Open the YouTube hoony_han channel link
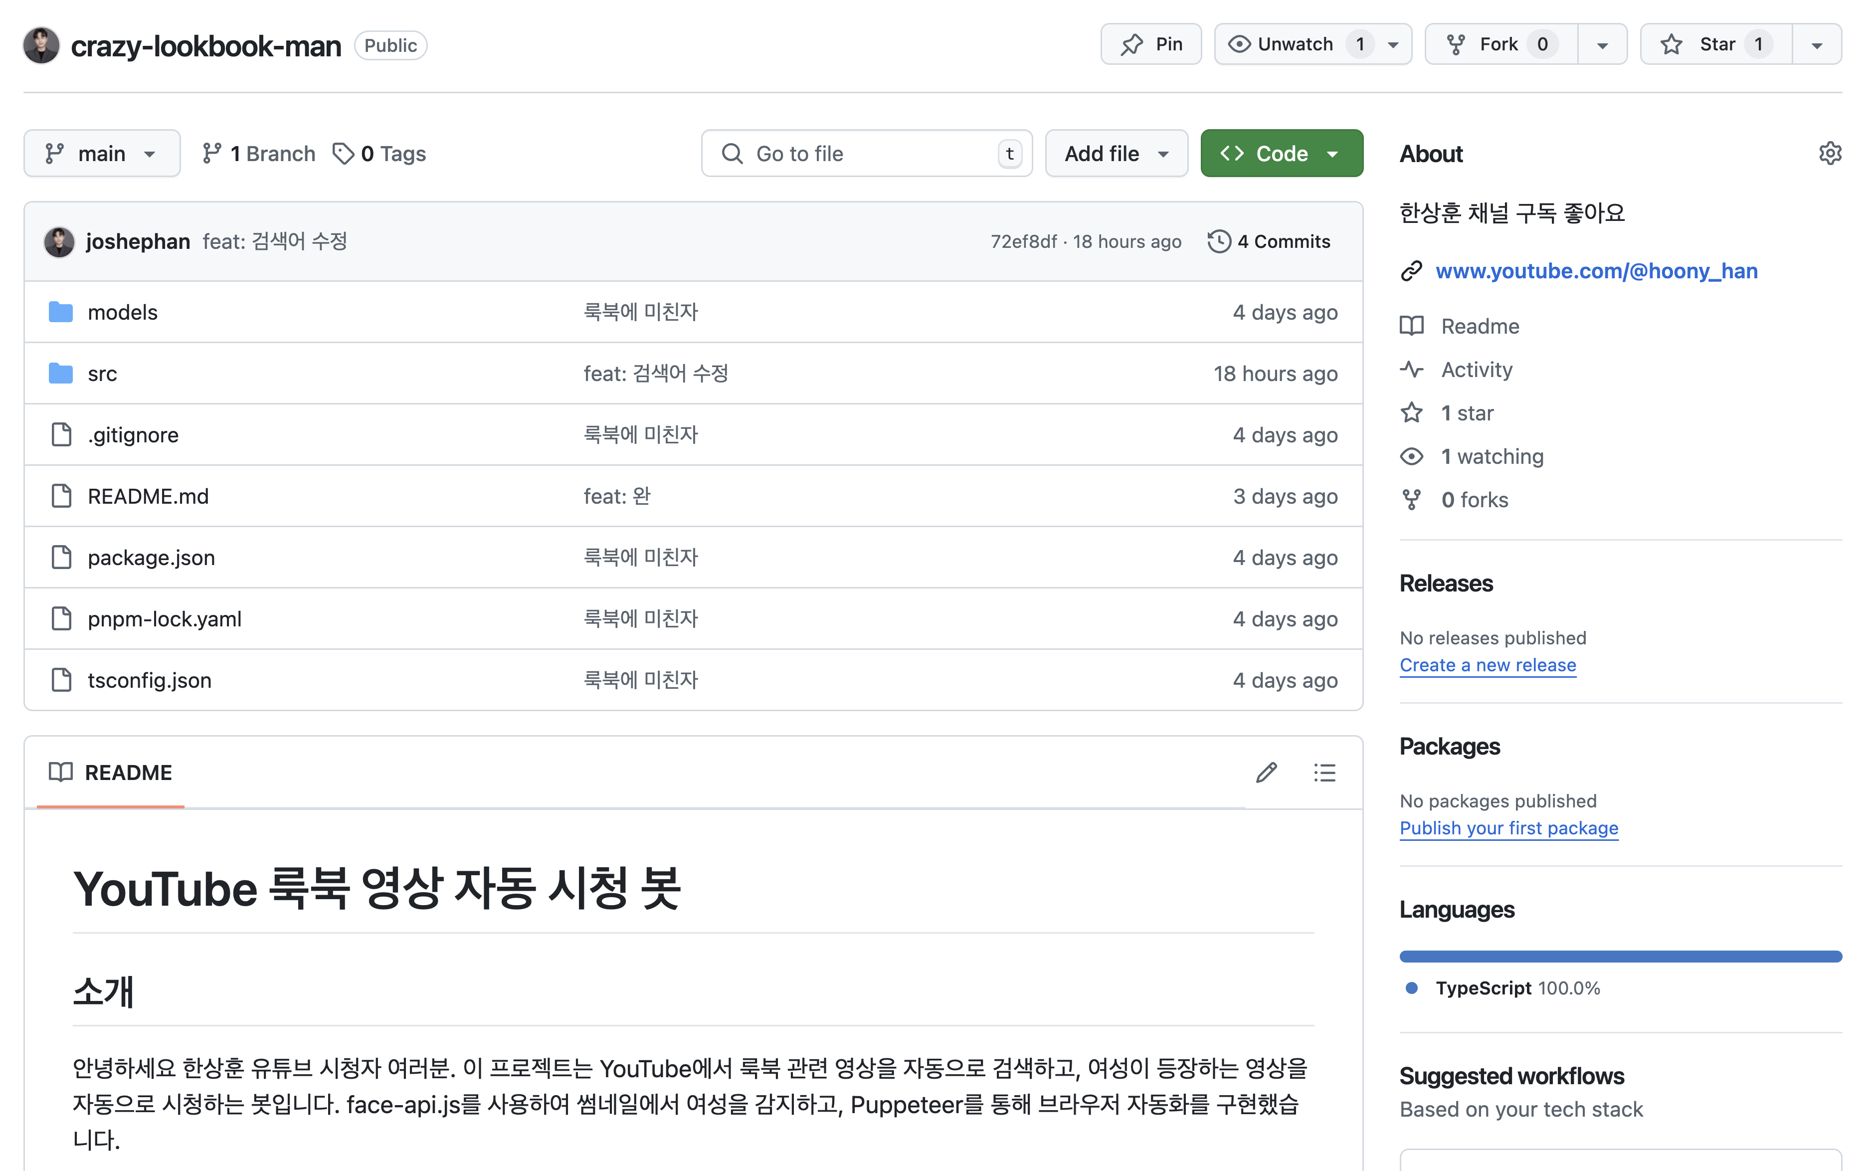Viewport: 1872px width, 1171px height. point(1596,271)
